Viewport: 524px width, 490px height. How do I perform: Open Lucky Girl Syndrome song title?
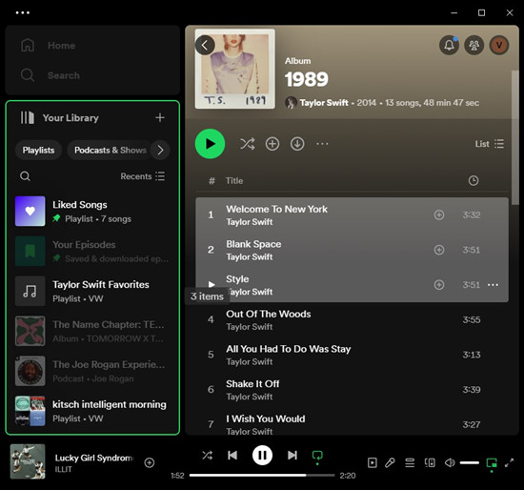click(x=93, y=458)
